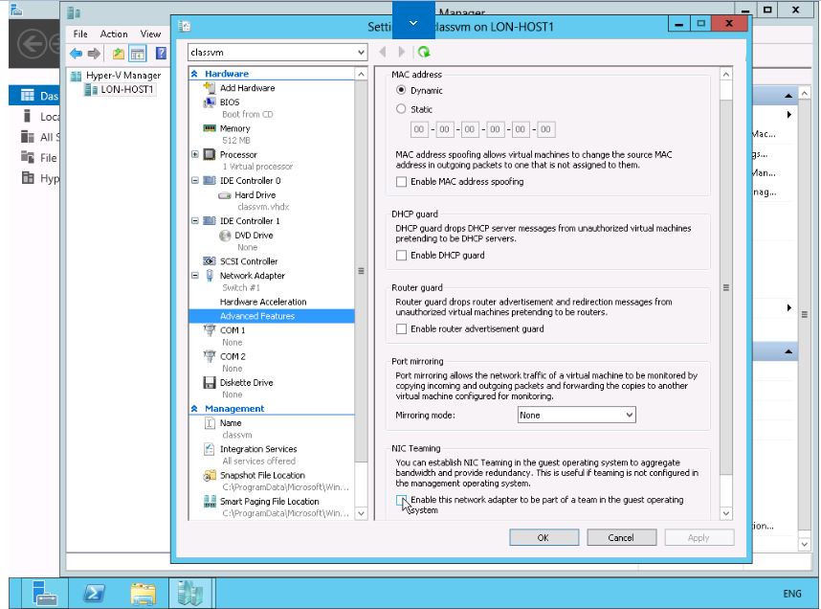The height and width of the screenshot is (609, 821).
Task: Open the classvm virtual machine selector
Action: [277, 52]
